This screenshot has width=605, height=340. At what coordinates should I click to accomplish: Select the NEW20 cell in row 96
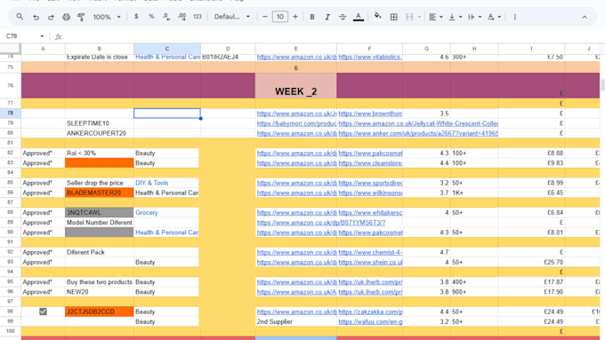tap(100, 292)
